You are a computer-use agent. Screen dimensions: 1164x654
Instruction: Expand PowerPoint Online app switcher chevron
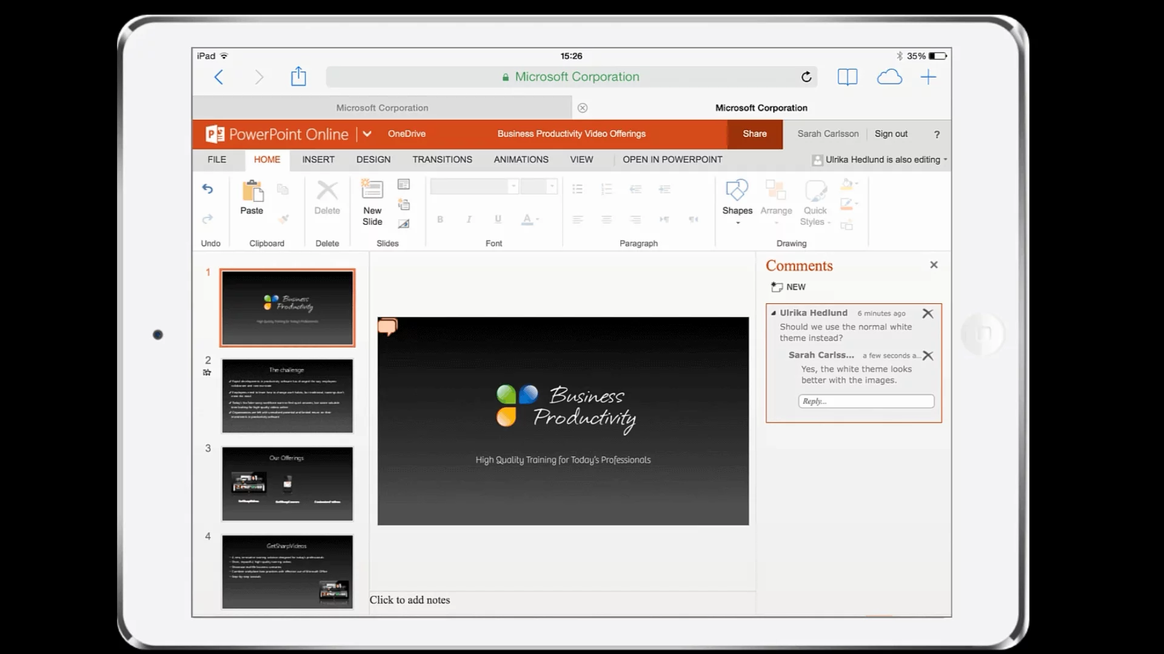pos(367,134)
